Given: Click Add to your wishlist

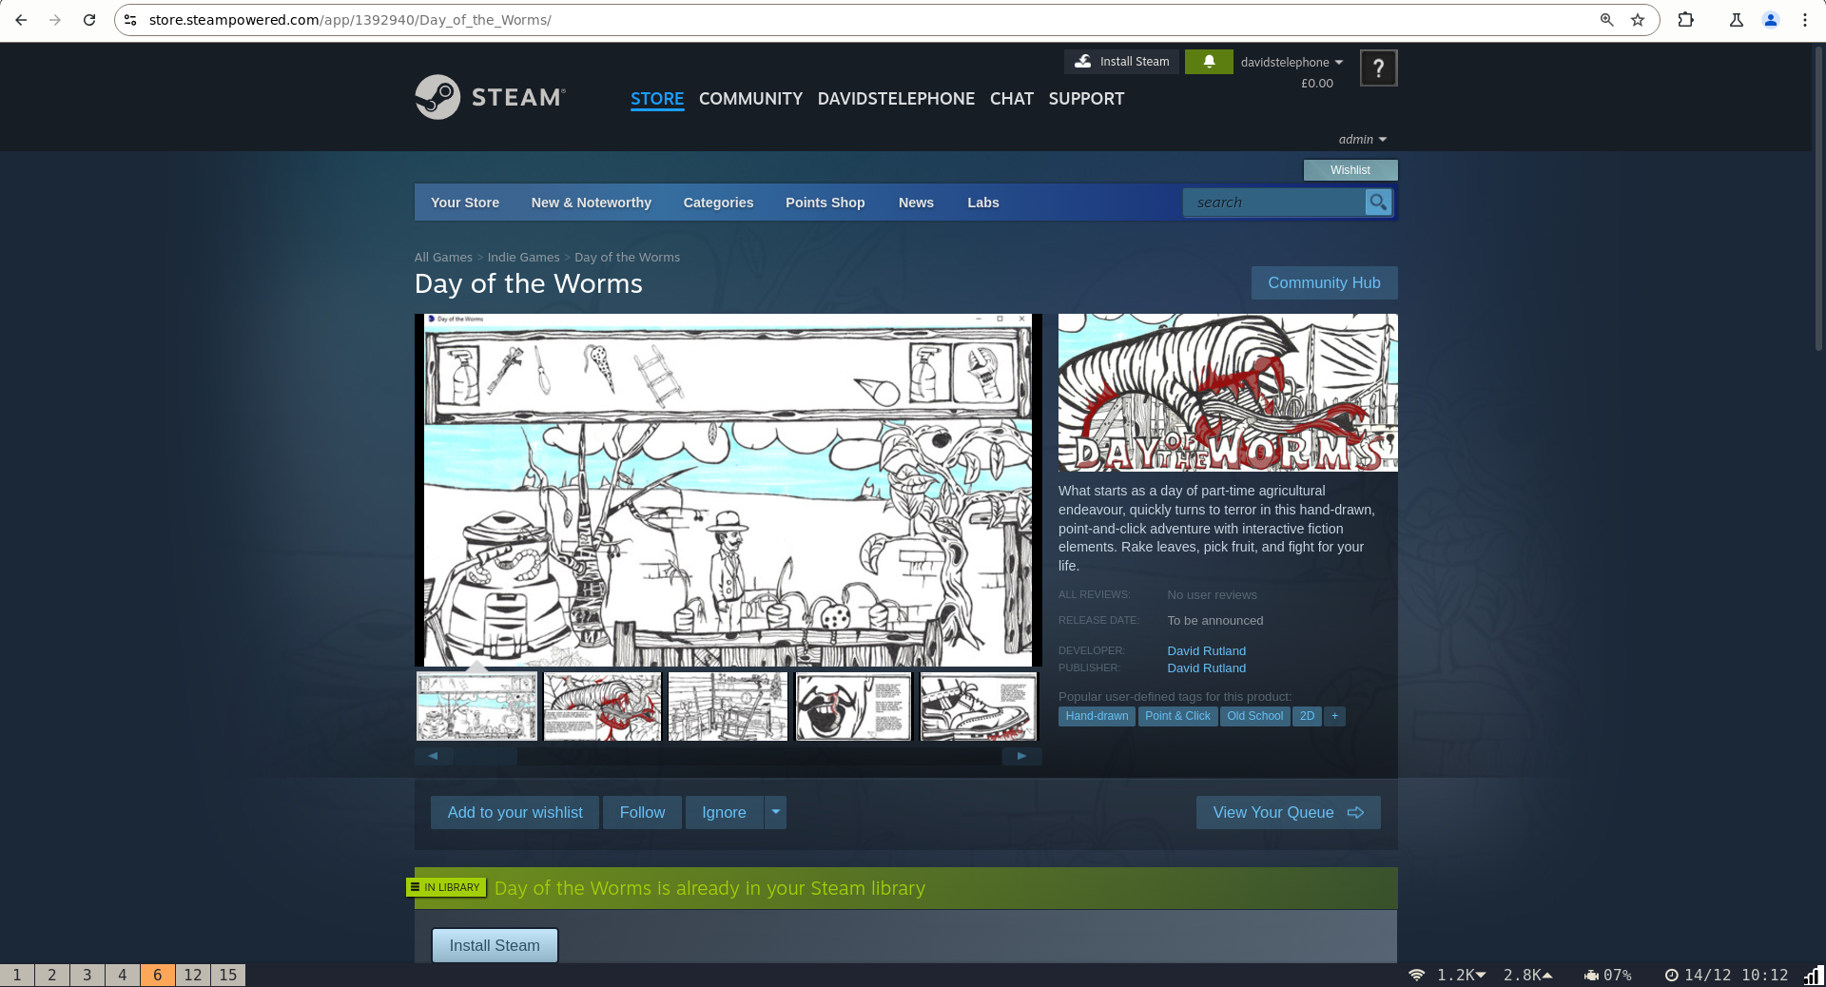Looking at the screenshot, I should coord(515,812).
